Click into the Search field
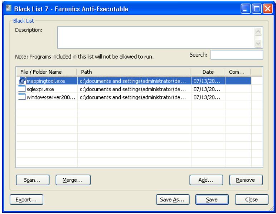 tap(237, 55)
